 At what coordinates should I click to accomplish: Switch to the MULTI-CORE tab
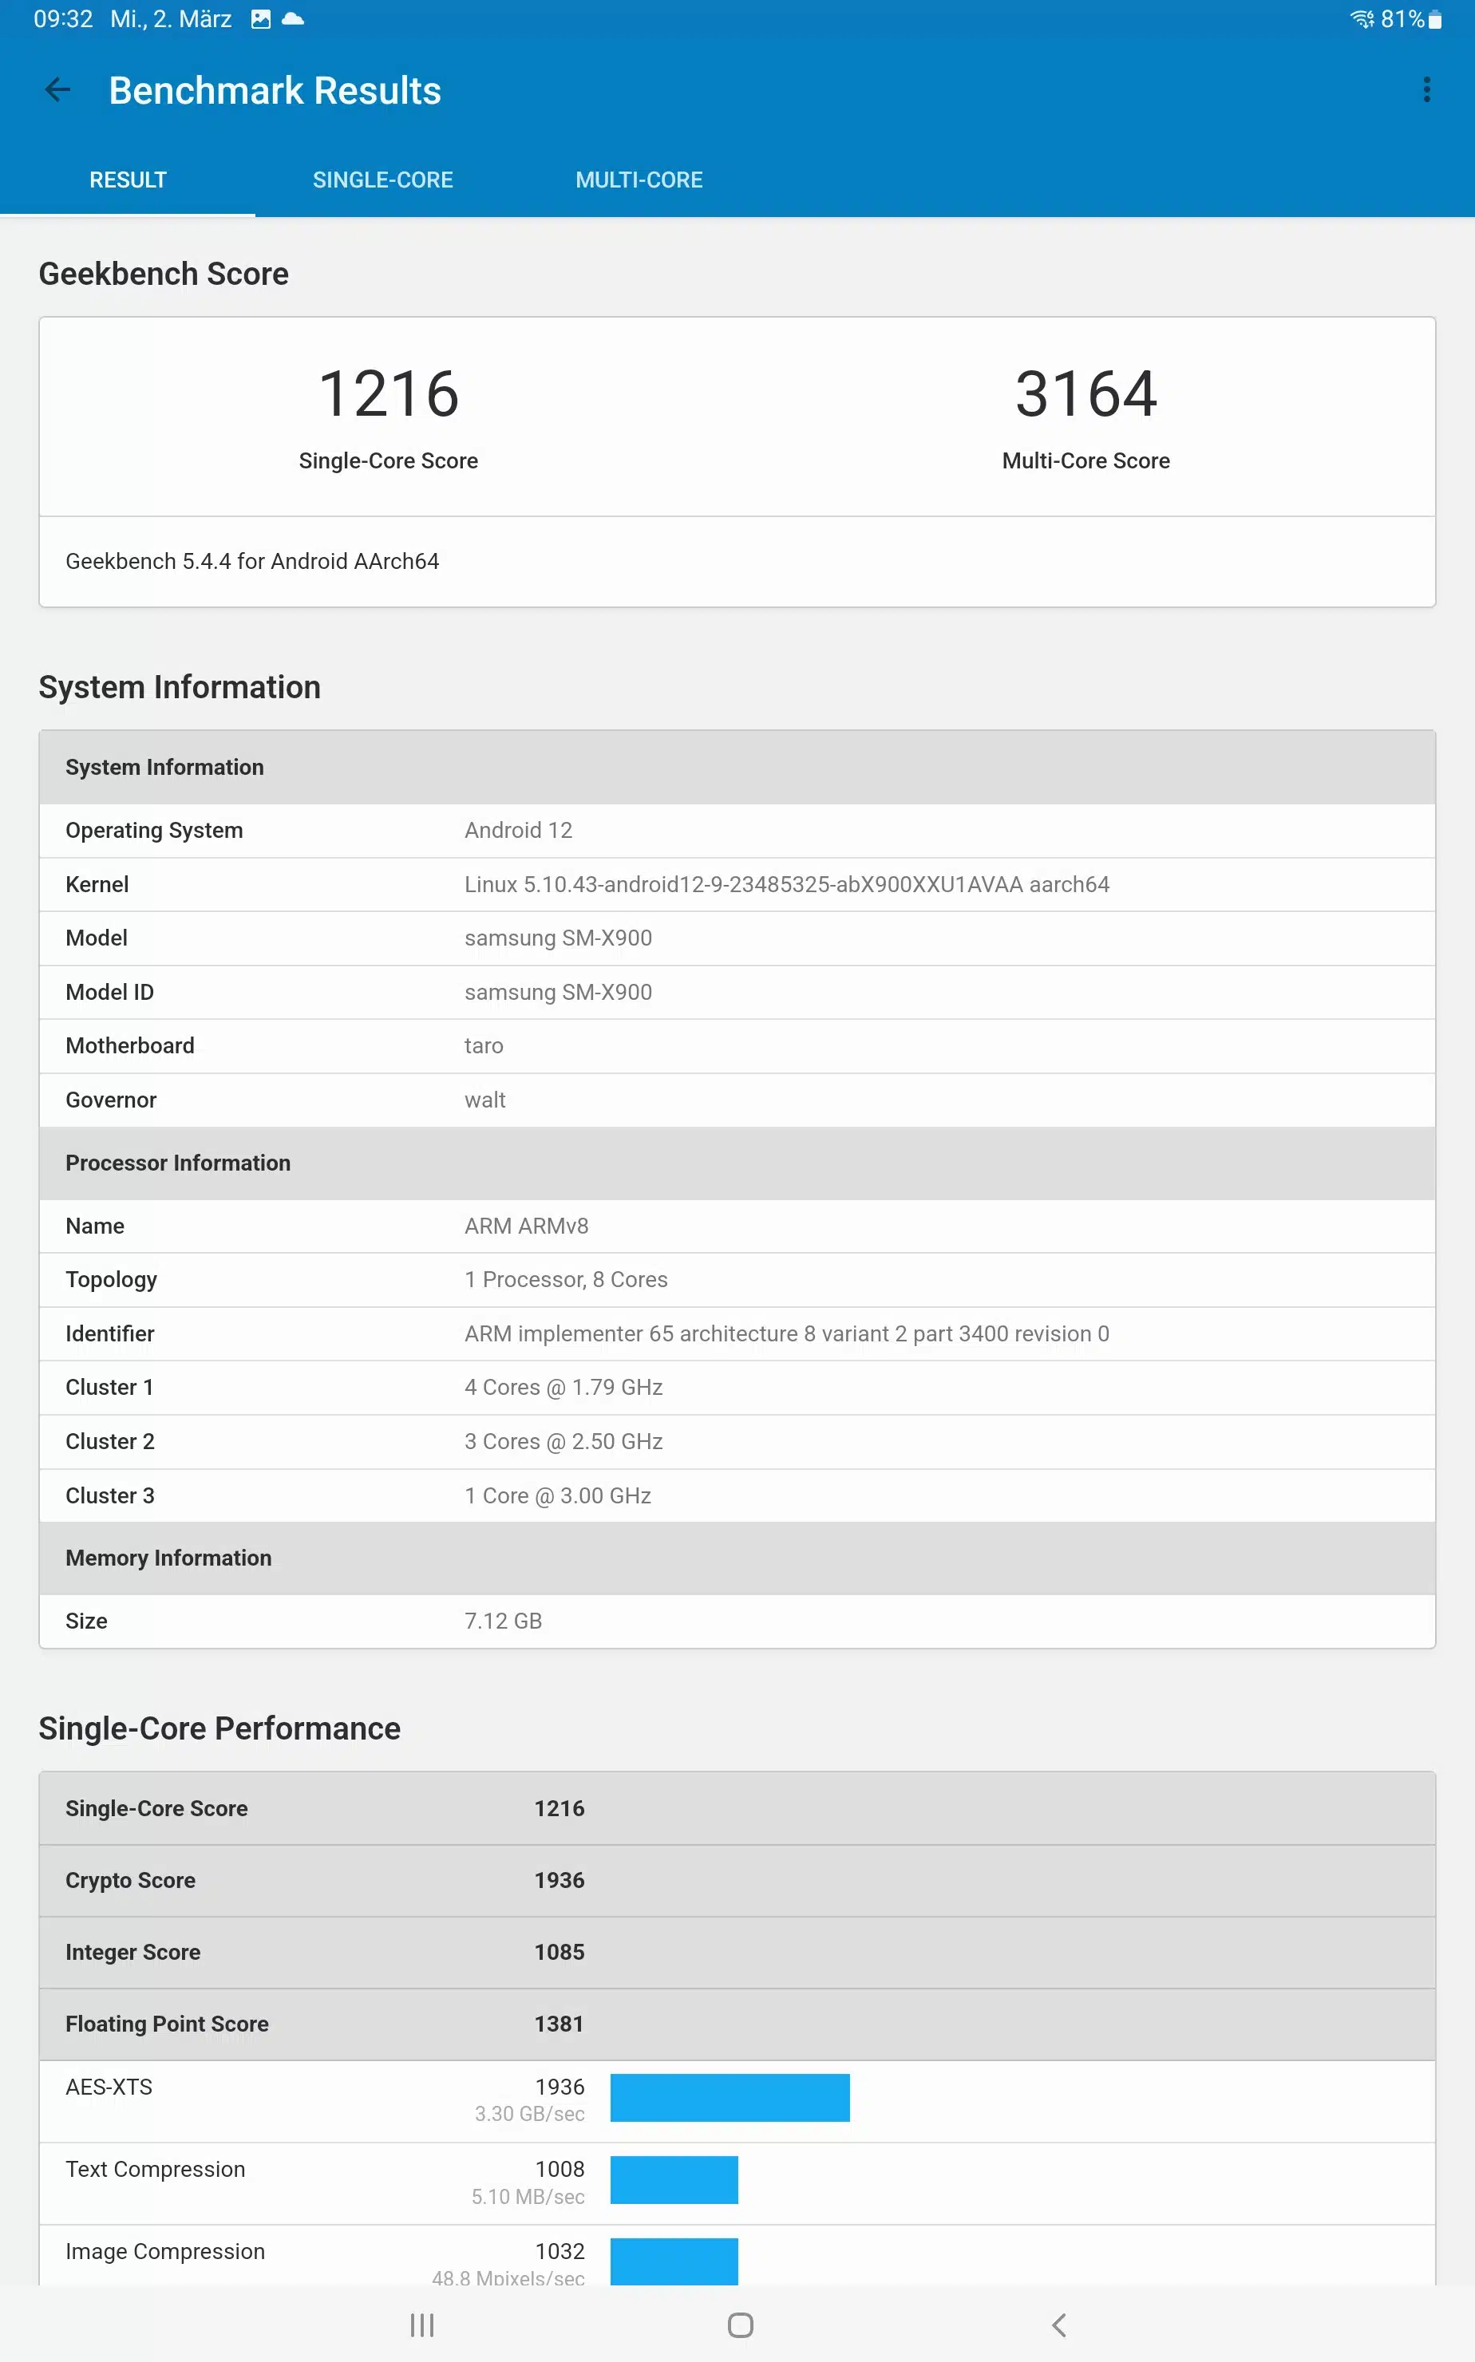639,180
